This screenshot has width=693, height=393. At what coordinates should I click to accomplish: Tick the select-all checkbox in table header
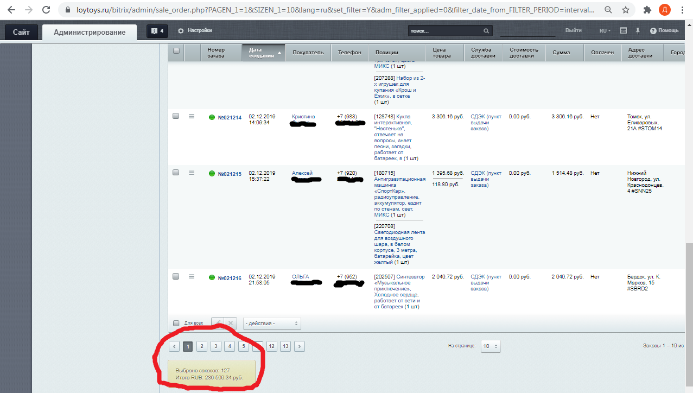(x=176, y=51)
